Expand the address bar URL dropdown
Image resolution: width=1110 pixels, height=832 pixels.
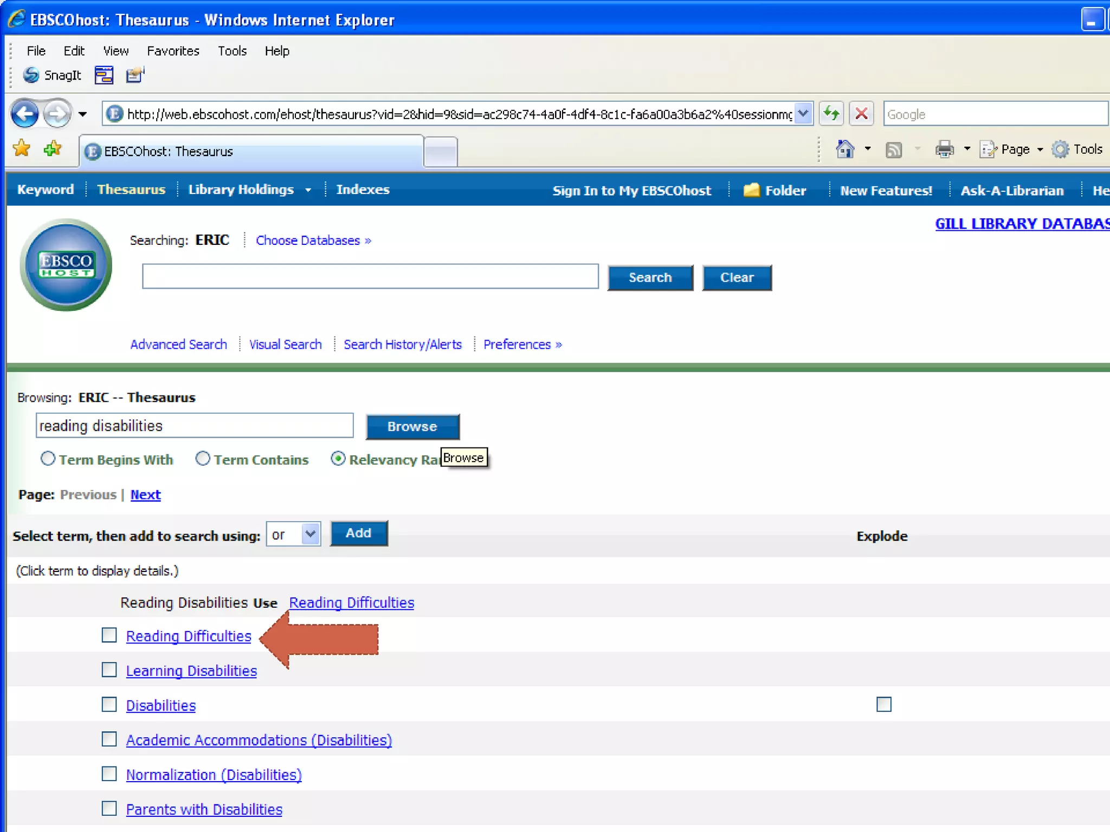coord(803,114)
